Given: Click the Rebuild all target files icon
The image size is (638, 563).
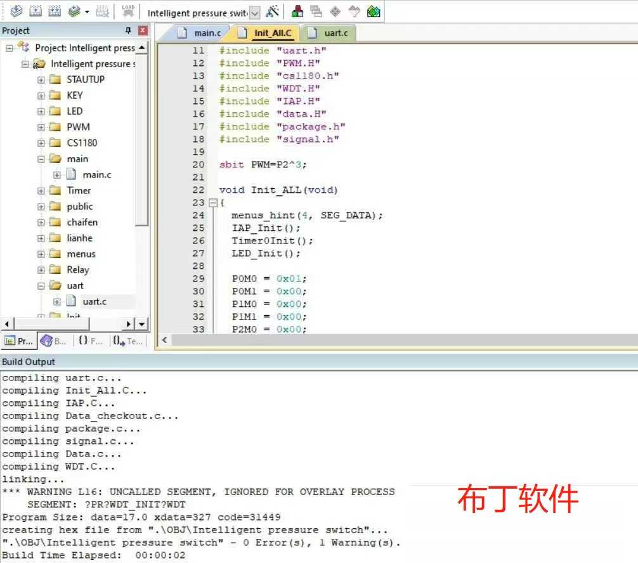Looking at the screenshot, I should pyautogui.click(x=55, y=11).
